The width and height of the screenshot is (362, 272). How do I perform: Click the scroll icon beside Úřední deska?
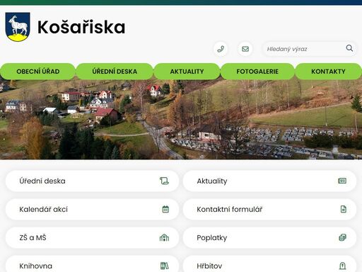coord(164,181)
